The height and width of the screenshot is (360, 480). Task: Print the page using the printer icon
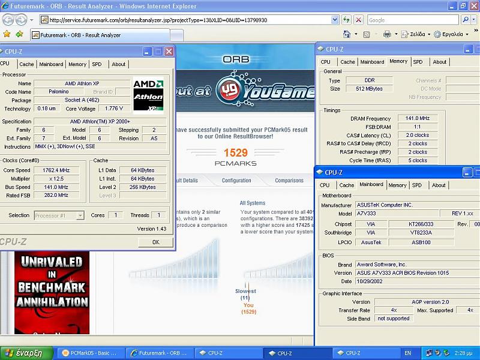(x=387, y=34)
